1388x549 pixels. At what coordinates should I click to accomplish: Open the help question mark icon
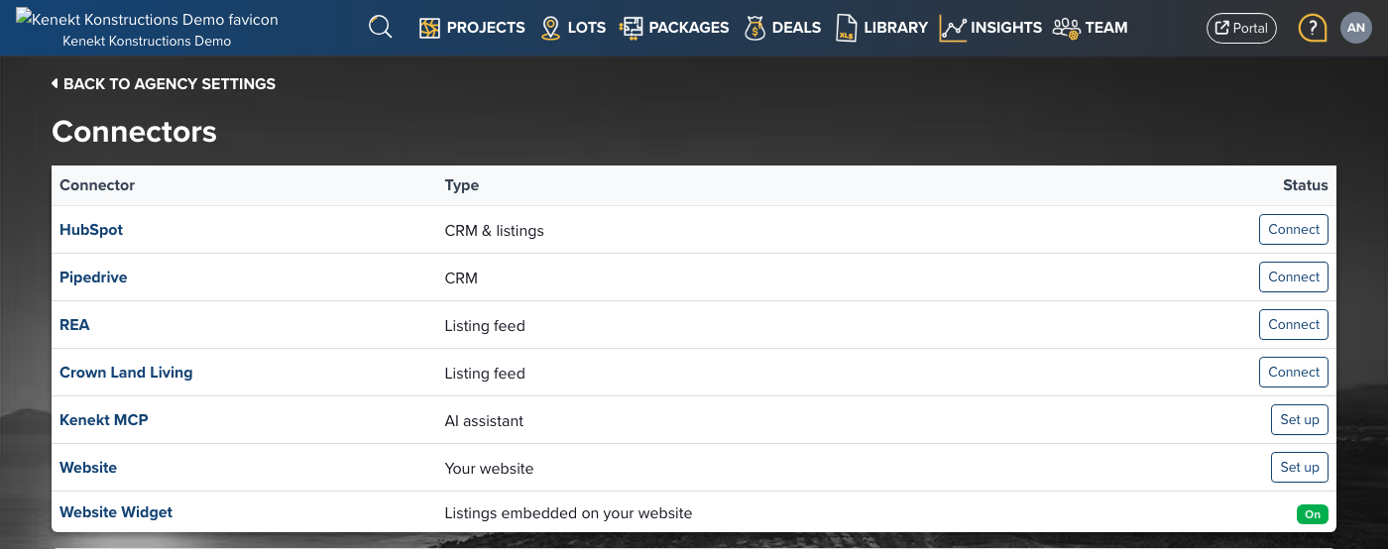tap(1313, 28)
